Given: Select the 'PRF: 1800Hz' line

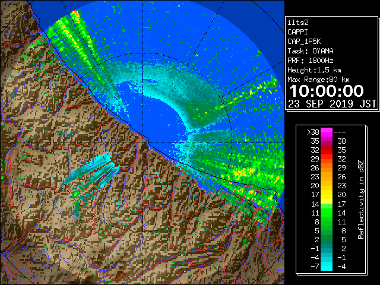Looking at the screenshot, I should tap(311, 61).
